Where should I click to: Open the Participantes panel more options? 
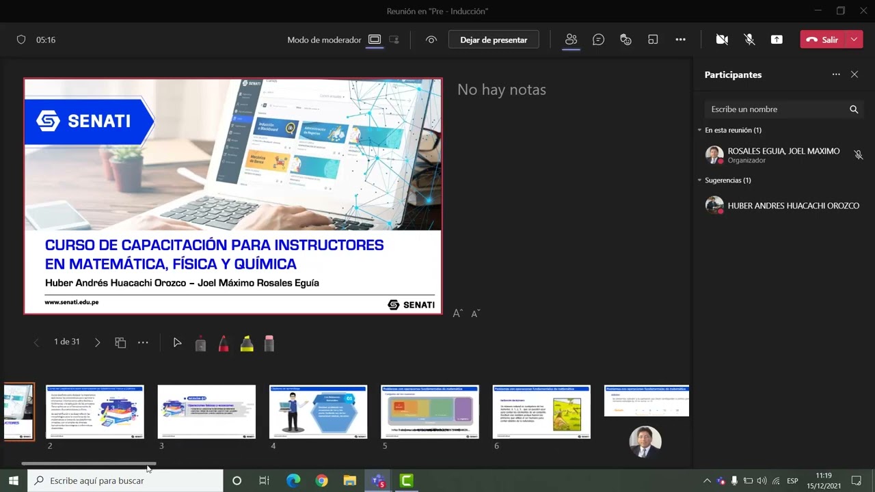tap(836, 74)
